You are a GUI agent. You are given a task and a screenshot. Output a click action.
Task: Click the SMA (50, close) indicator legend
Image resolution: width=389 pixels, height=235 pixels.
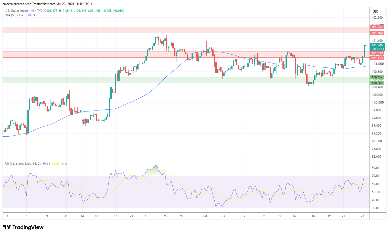tap(15, 15)
